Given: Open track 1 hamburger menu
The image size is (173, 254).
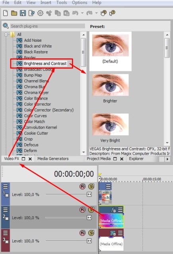Looking at the screenshot, I should pyautogui.click(x=5, y=187).
